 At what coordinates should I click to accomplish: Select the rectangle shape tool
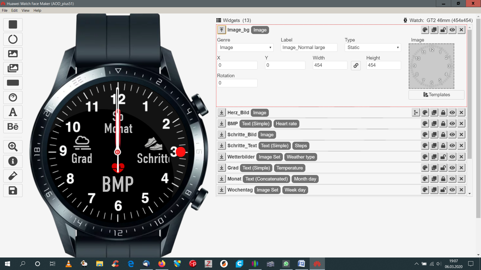coord(13,24)
